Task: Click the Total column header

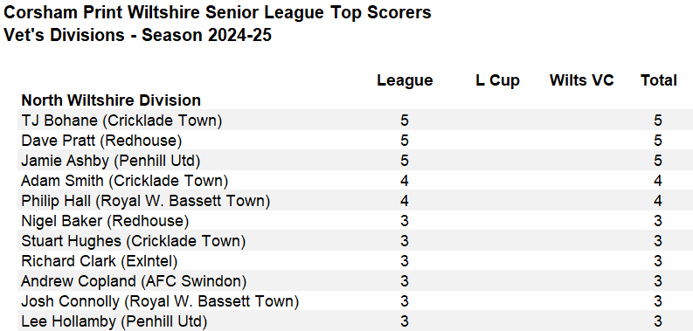Action: (659, 80)
